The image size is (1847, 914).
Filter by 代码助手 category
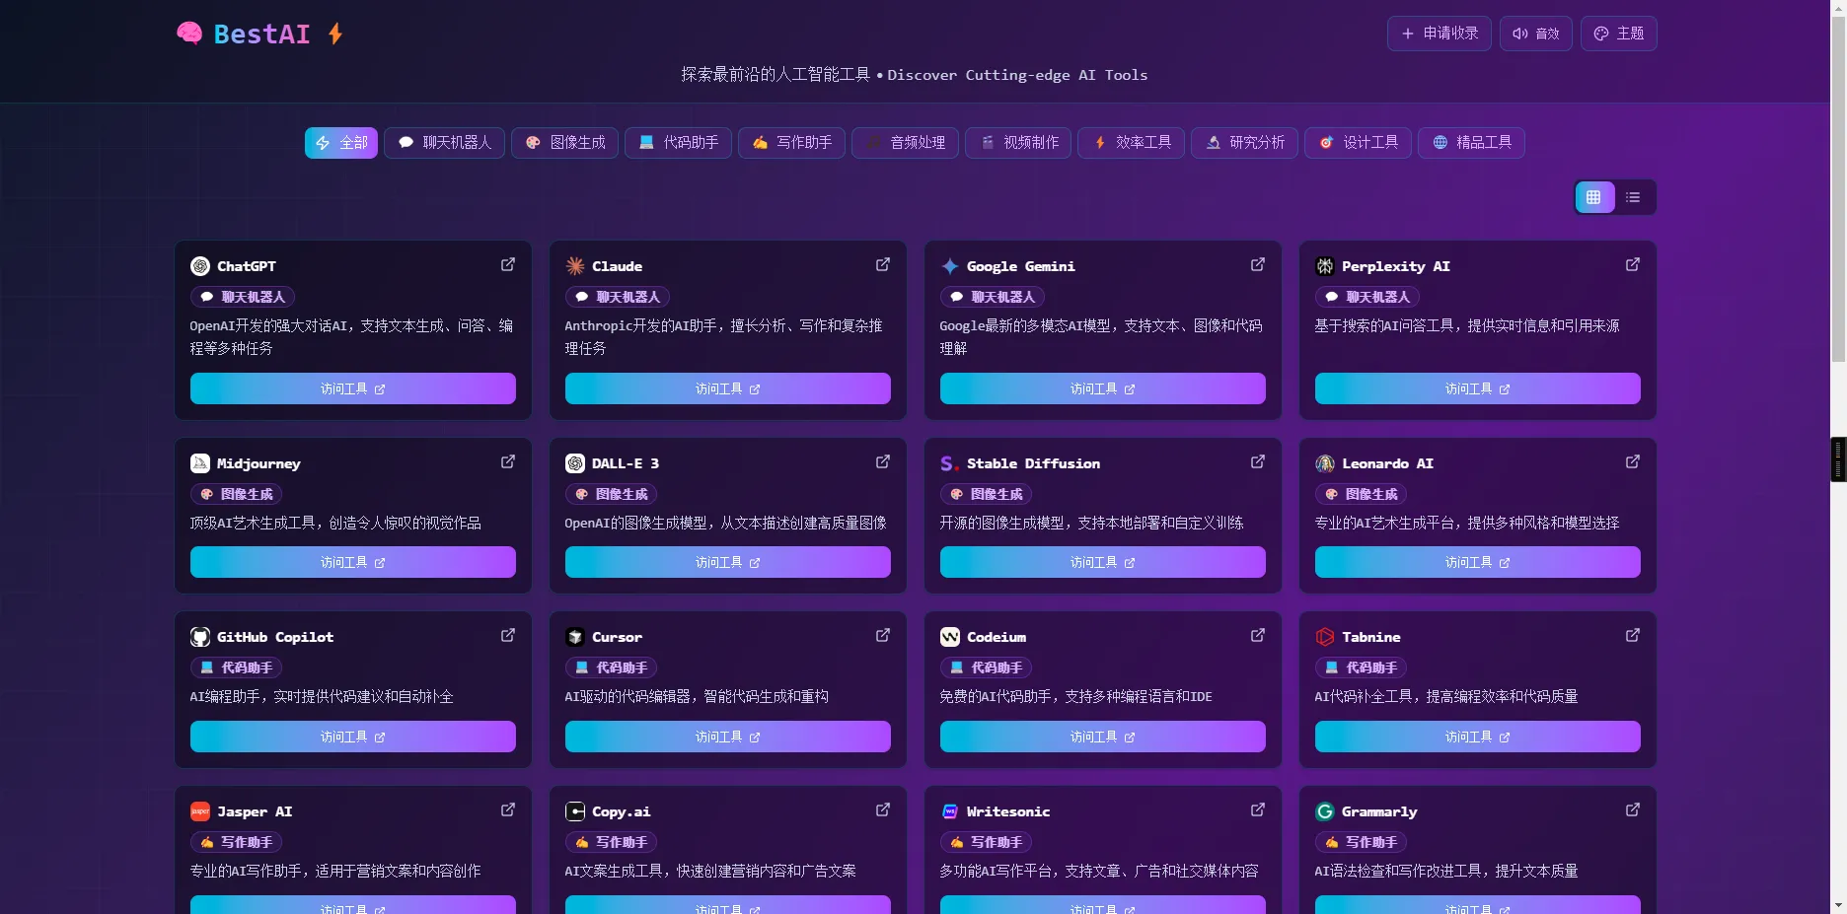click(x=679, y=143)
